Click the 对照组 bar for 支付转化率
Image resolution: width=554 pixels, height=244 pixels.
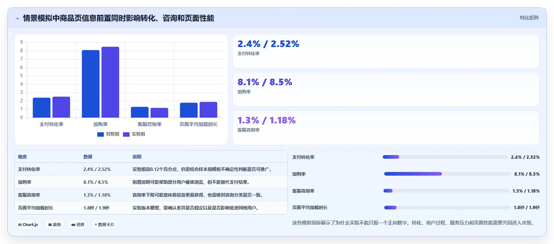pos(42,108)
